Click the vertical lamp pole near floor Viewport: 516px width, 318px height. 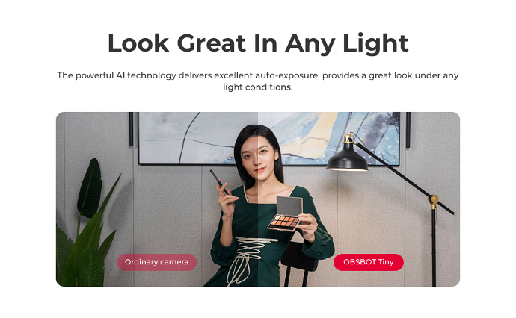coord(434,248)
